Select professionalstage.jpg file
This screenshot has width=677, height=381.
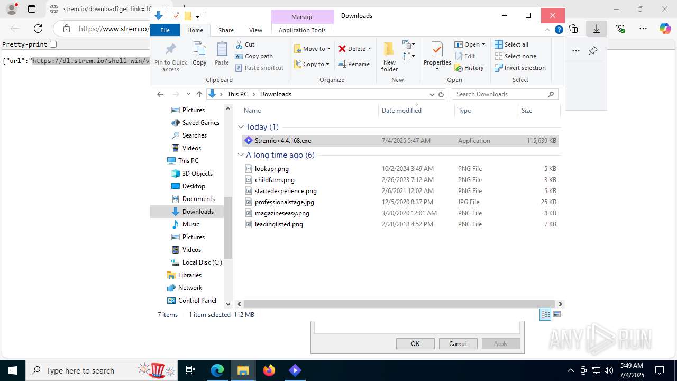400,202
